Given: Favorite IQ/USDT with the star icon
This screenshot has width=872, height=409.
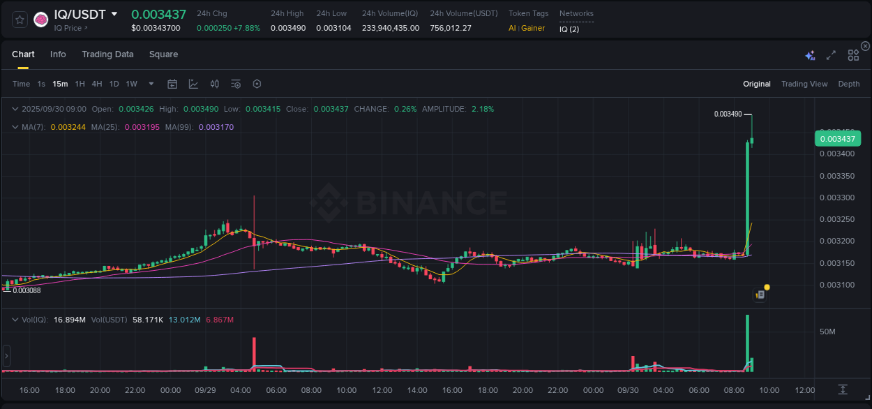Looking at the screenshot, I should tap(19, 20).
